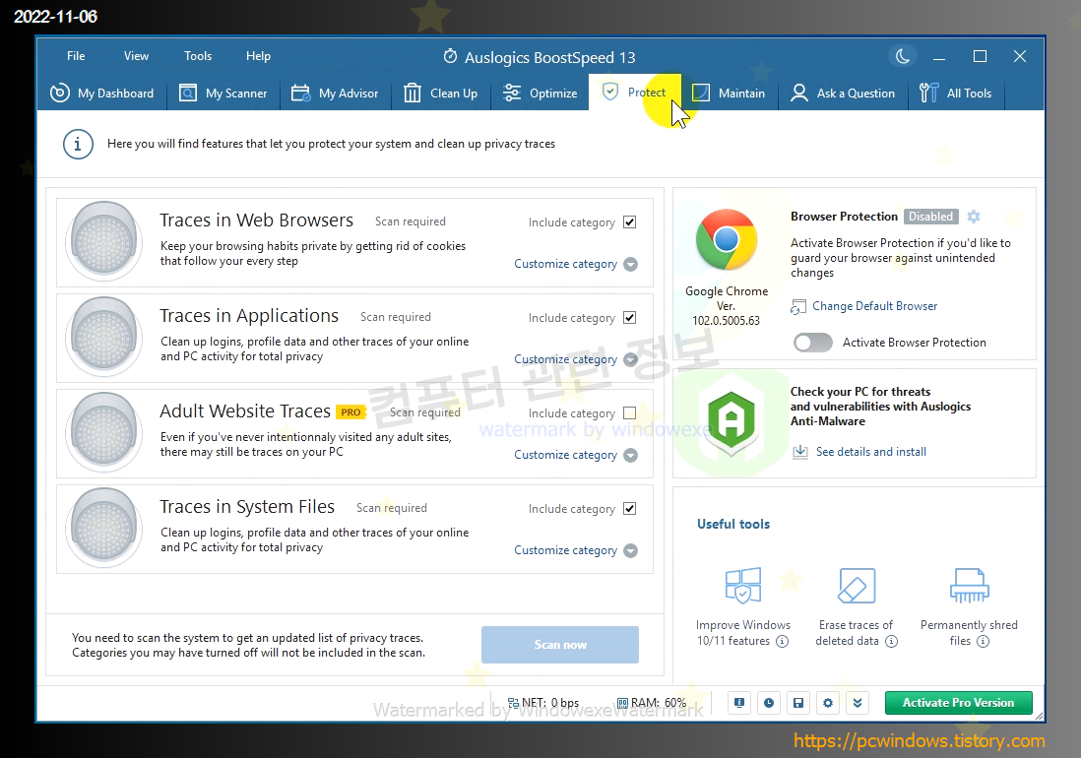The image size is (1081, 758).
Task: Toggle Include category for Traces in Applications
Action: tap(629, 318)
